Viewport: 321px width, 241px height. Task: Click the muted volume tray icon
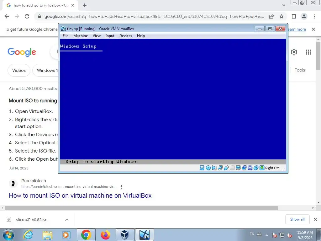pos(289,235)
